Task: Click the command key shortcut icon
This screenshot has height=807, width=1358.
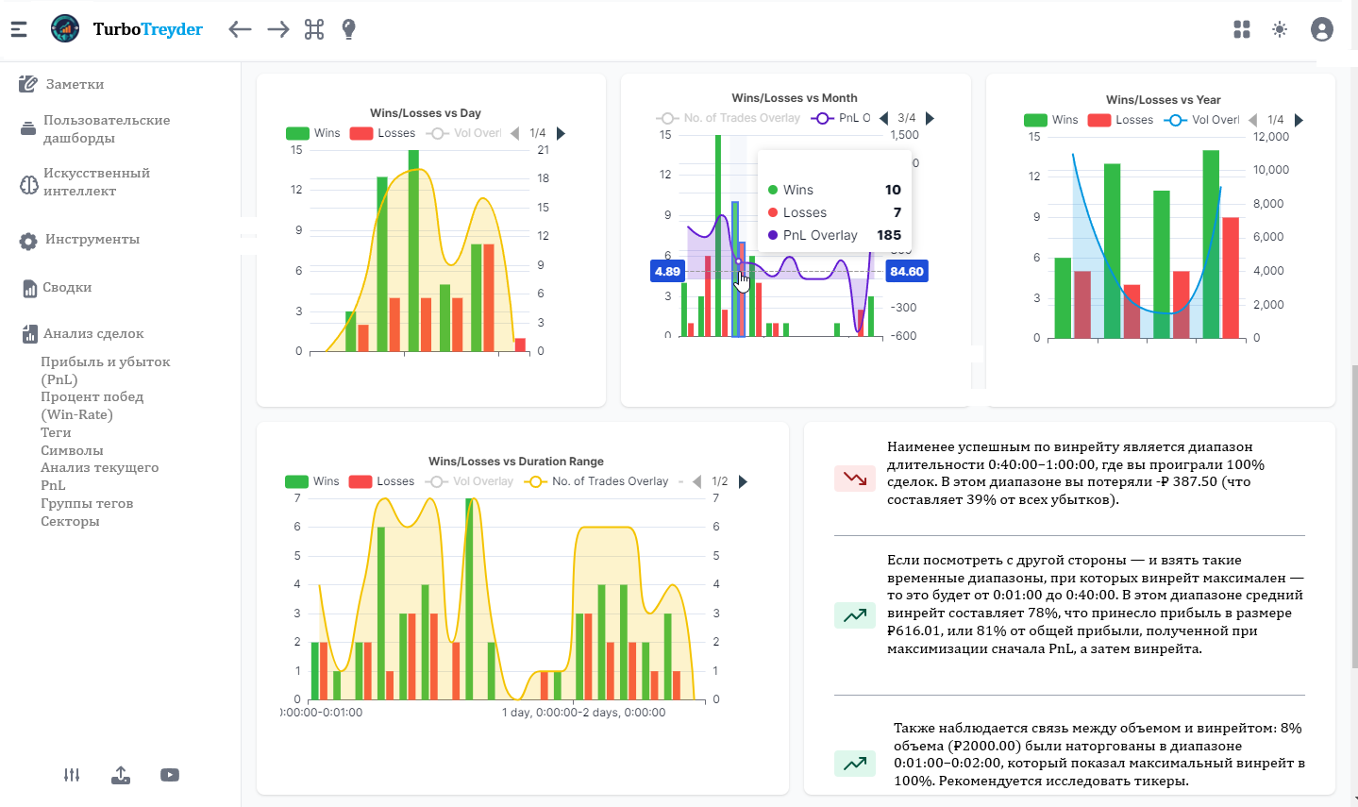Action: pos(314,29)
